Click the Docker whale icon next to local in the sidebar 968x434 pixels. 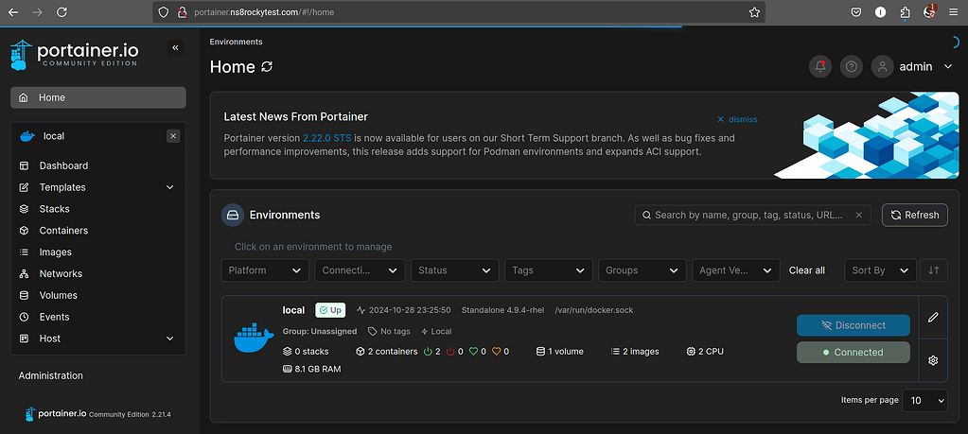click(x=27, y=136)
